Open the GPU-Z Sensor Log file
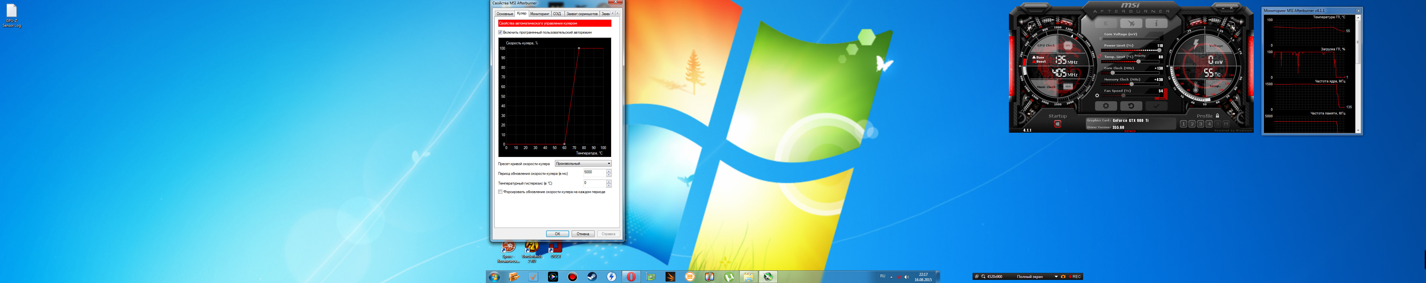The image size is (1426, 283). (12, 16)
